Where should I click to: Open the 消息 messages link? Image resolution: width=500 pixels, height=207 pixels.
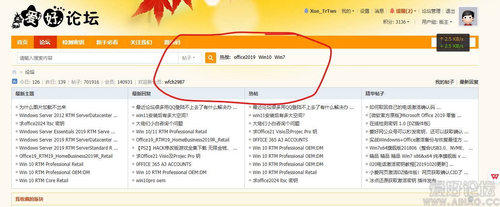click(379, 11)
